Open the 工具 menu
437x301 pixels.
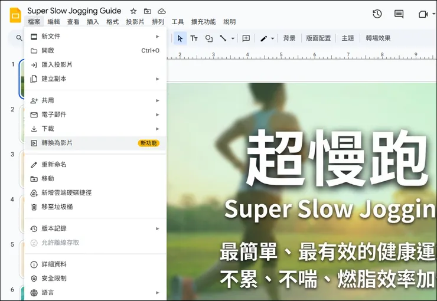tap(178, 22)
